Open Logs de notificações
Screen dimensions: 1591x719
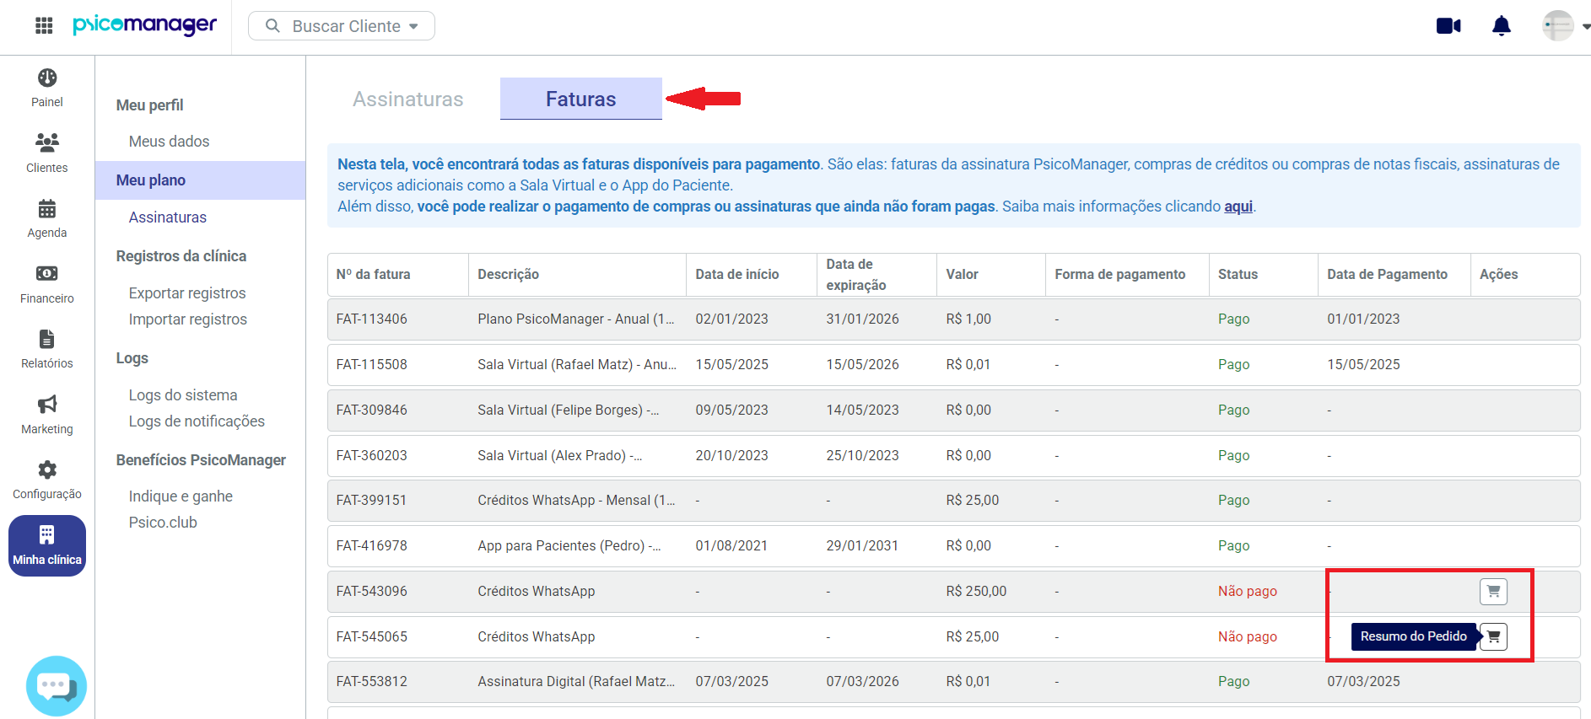coord(197,421)
